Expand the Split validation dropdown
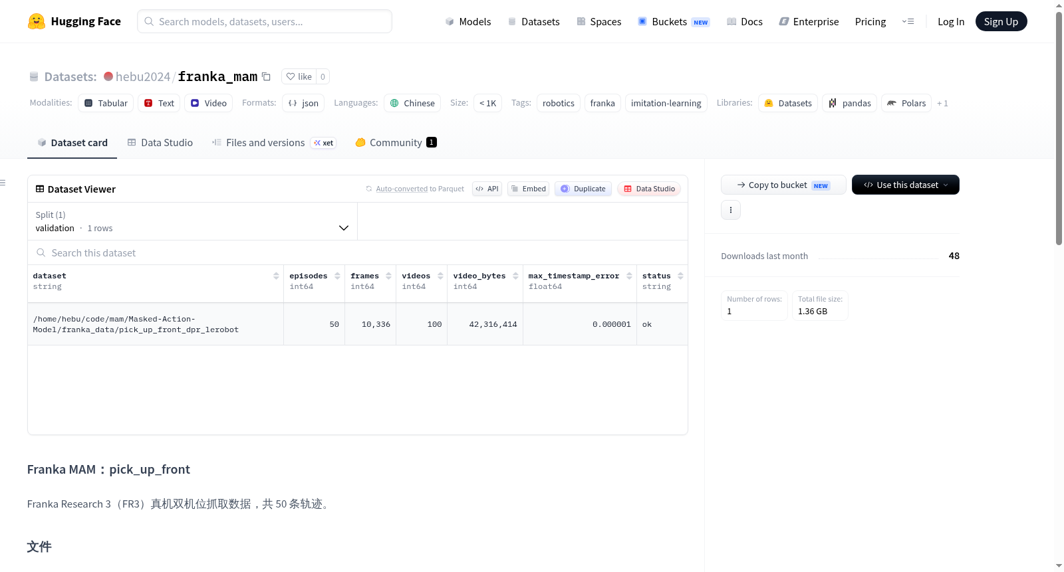Screen dimensions: 1064x572 coord(192,221)
